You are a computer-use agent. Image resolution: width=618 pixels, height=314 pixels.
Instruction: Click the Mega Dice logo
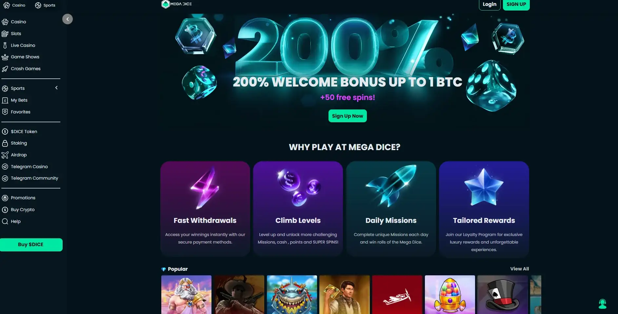177,4
